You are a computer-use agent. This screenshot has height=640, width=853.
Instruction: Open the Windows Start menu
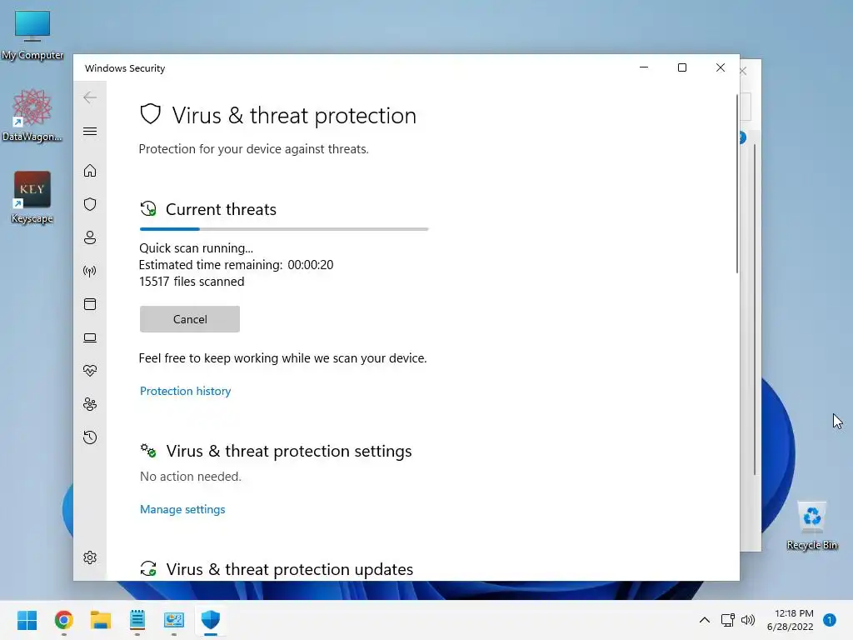[x=27, y=620]
